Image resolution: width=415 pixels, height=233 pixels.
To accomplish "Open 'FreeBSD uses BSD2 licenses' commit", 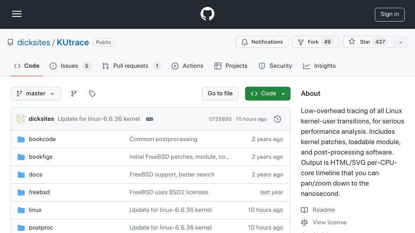I will (169, 192).
